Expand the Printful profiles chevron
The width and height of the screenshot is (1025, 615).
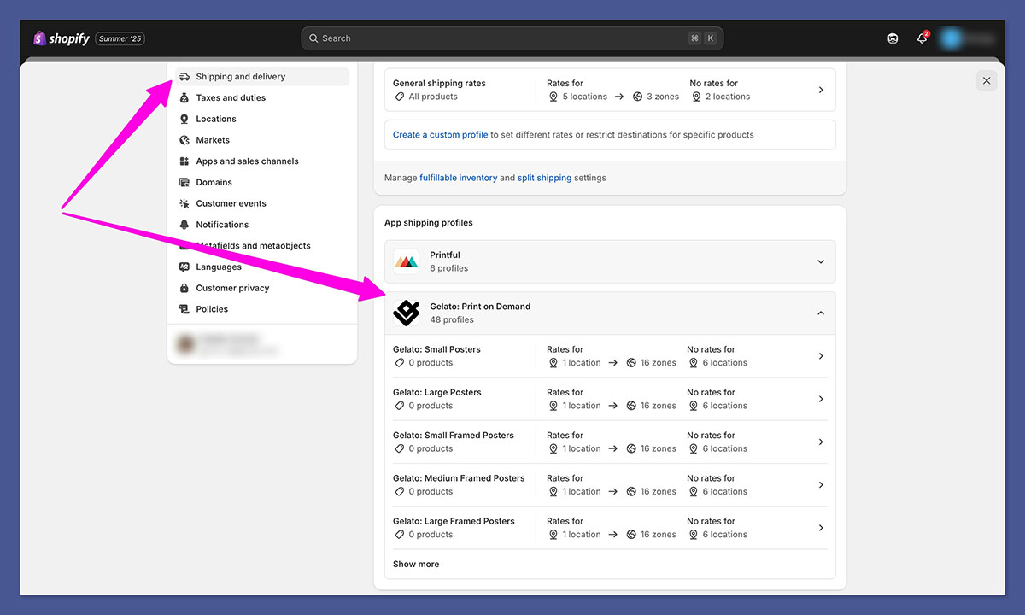coord(821,262)
